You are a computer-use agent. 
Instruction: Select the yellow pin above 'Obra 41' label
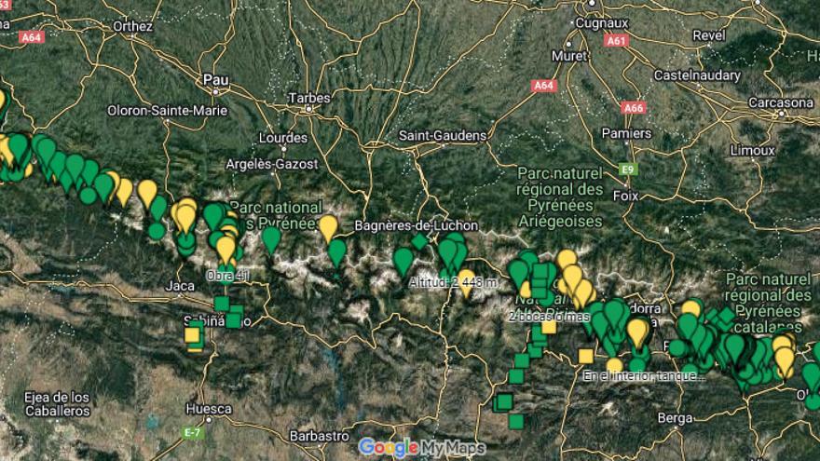coord(225,250)
